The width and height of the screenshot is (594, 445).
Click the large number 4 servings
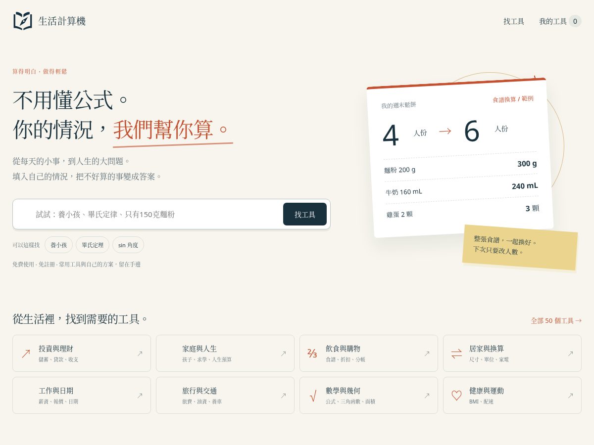[391, 135]
